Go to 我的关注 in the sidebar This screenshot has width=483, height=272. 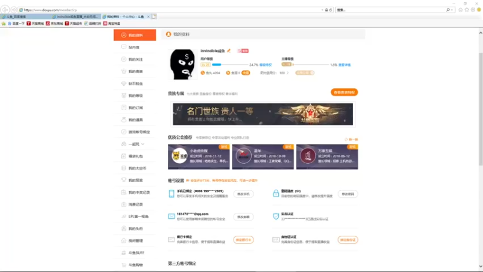pos(135,59)
